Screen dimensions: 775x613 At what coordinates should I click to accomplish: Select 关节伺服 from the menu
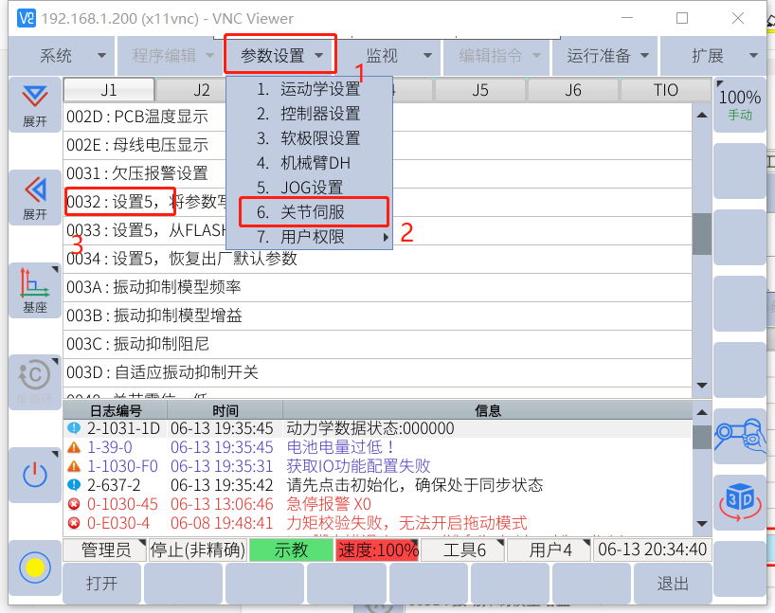pyautogui.click(x=313, y=212)
